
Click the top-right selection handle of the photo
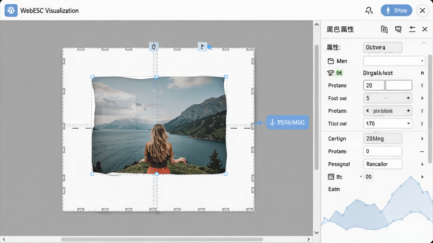226,77
